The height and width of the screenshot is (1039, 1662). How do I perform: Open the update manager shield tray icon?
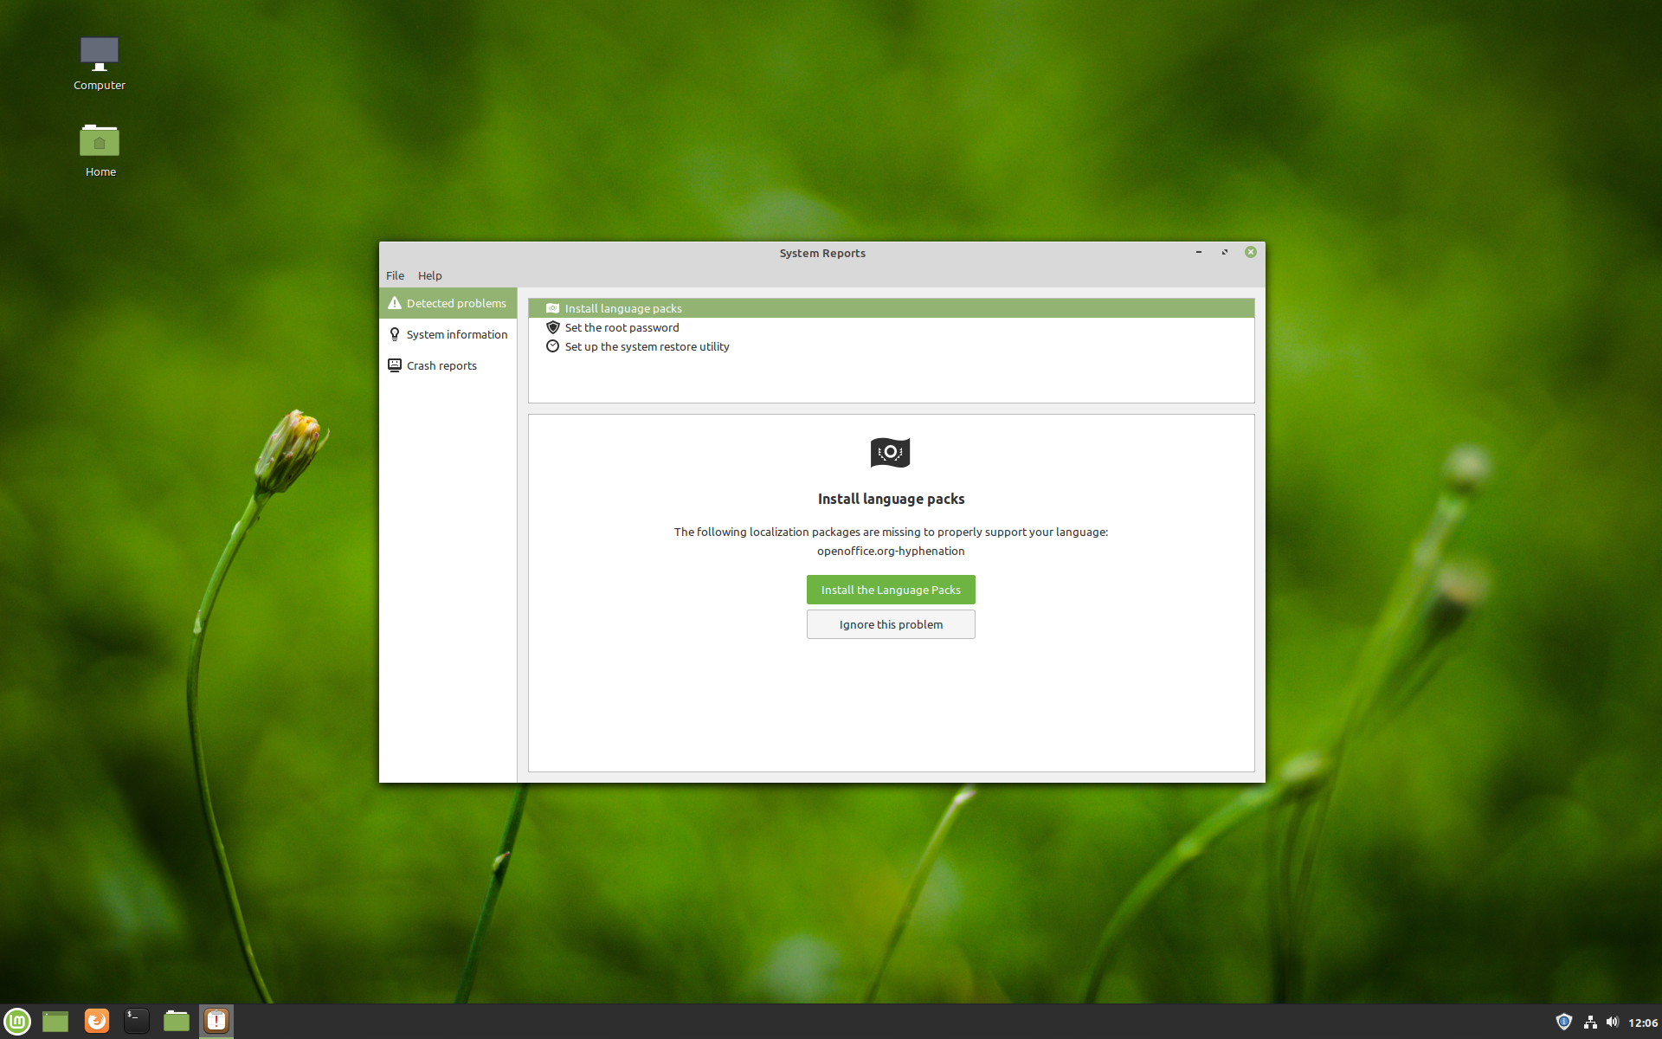tap(1563, 1022)
